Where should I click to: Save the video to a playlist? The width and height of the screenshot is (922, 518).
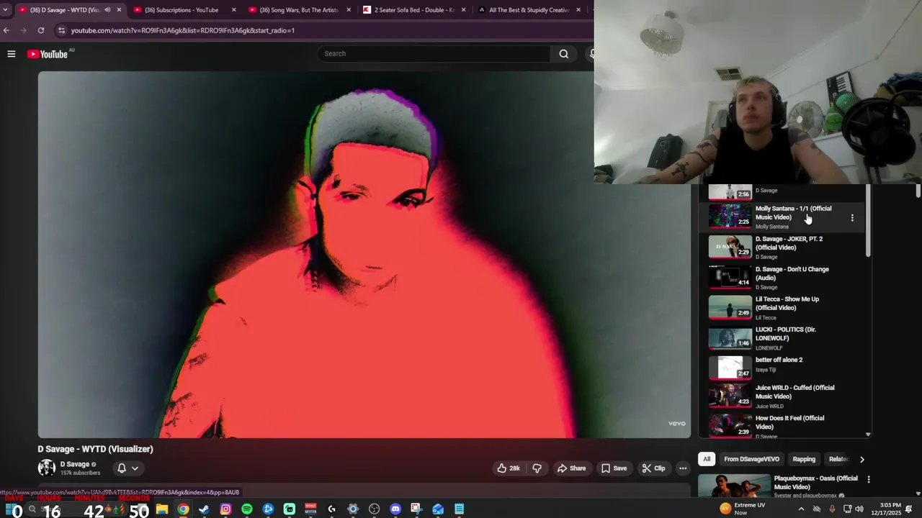pos(614,468)
